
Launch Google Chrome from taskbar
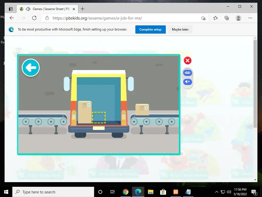click(x=125, y=192)
